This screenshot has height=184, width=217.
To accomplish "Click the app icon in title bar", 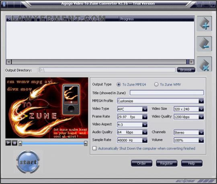I will [4, 4].
